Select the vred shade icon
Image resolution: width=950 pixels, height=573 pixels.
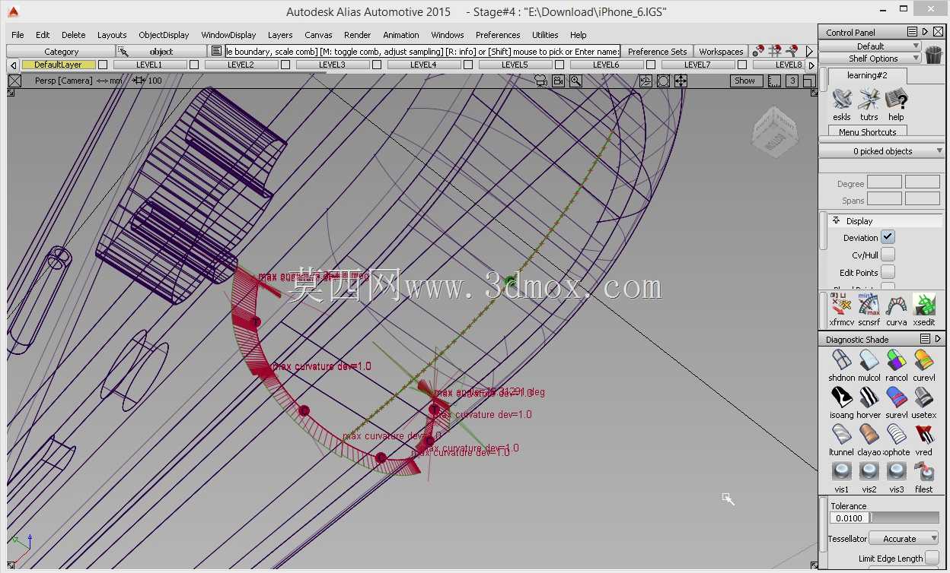pos(924,434)
